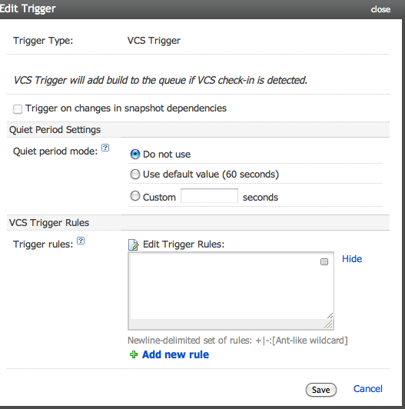Click the Edit Trigger Rules pencil-page icon
This screenshot has width=405, height=409.
pyautogui.click(x=134, y=244)
